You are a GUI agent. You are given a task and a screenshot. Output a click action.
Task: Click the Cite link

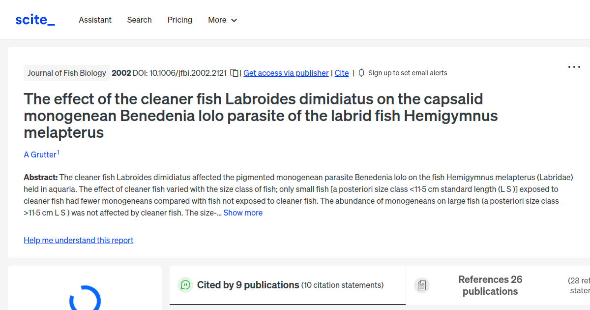341,73
